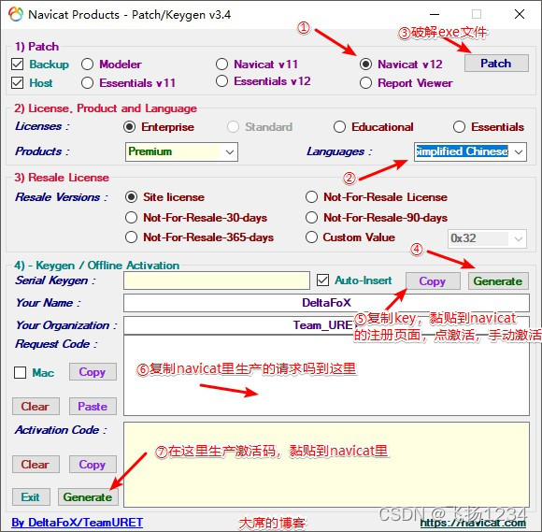The image size is (542, 532).
Task: Close the Patch/Keygen window
Action: [520, 15]
